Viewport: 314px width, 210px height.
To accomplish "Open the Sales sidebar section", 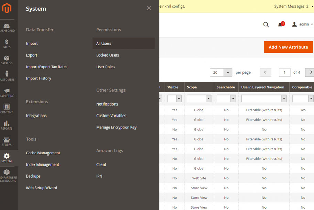I will click(7, 44).
